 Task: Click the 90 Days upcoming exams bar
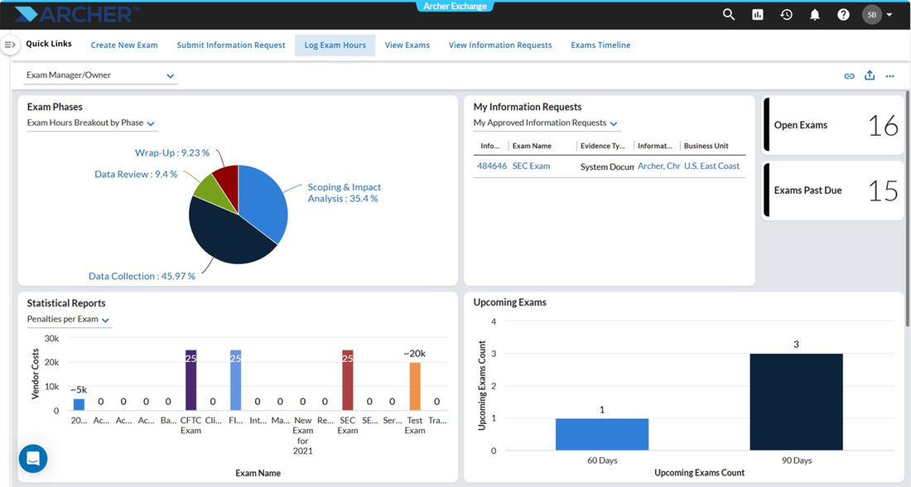pos(796,402)
